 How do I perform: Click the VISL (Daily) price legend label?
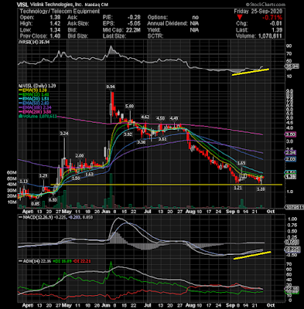(x=37, y=86)
